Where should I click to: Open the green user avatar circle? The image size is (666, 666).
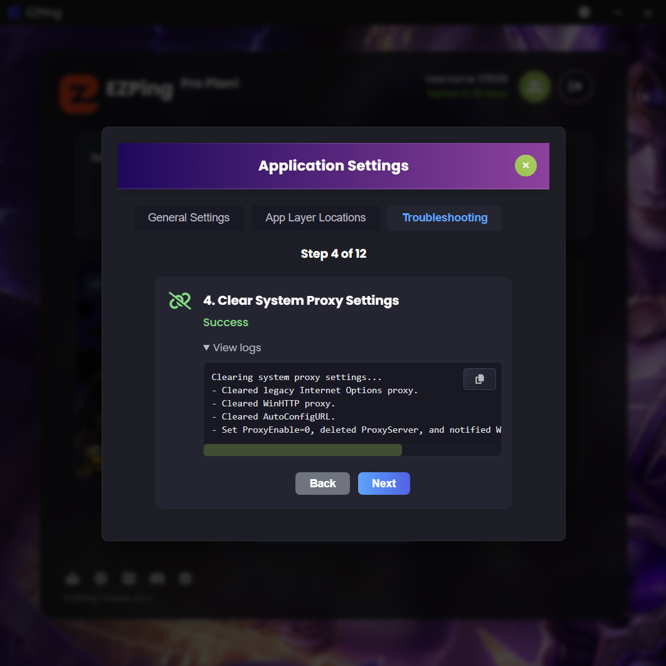tap(535, 87)
